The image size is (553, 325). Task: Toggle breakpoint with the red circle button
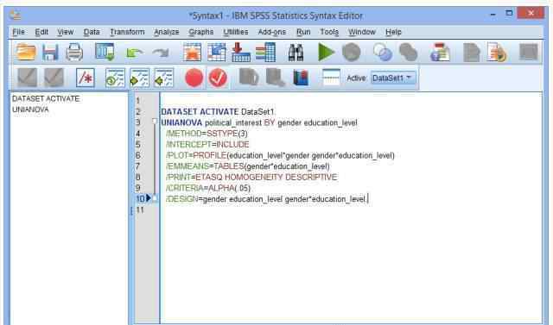tap(194, 78)
